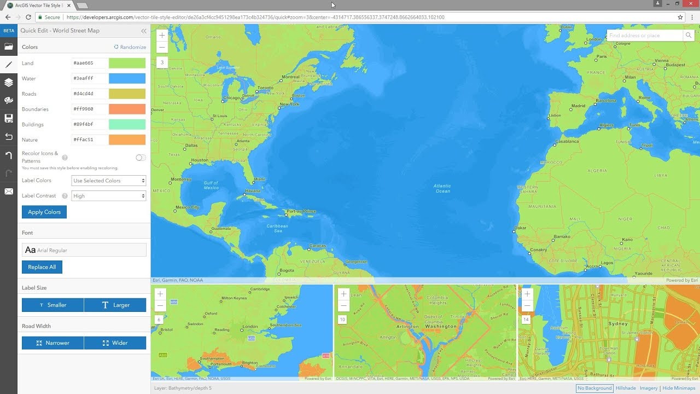This screenshot has height=394, width=700.
Task: Click the Nature color swatch
Action: pyautogui.click(x=127, y=140)
